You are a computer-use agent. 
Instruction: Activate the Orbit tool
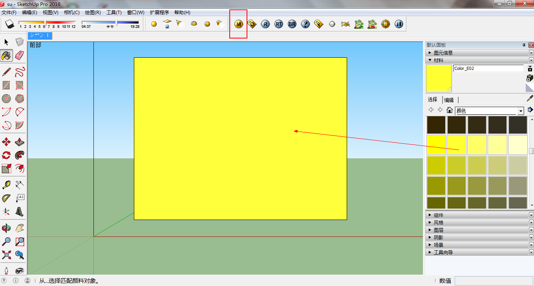(6, 228)
